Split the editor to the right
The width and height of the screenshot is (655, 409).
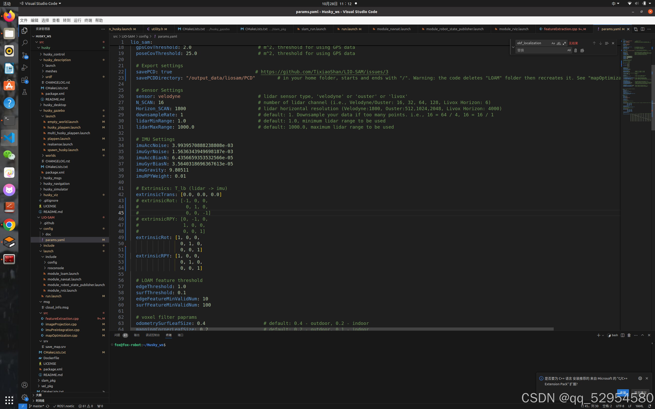pyautogui.click(x=642, y=29)
